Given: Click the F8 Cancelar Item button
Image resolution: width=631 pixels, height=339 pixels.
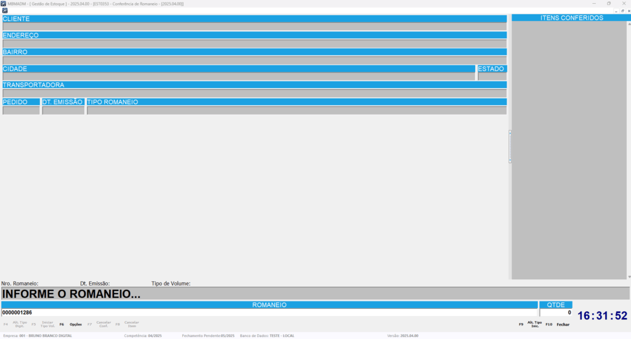Looking at the screenshot, I should tap(127, 324).
